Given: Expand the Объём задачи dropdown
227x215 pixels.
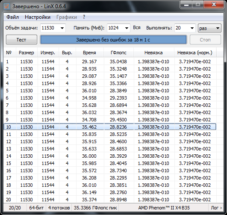Looking at the screenshot, I should coord(62,28).
